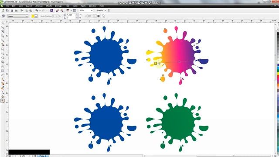The height and width of the screenshot is (157, 279).
Task: Open the Help menu
Action: coord(102,6)
